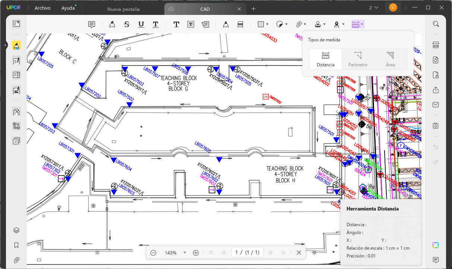The image size is (452, 269).
Task: Click the page number input field
Action: pyautogui.click(x=248, y=253)
